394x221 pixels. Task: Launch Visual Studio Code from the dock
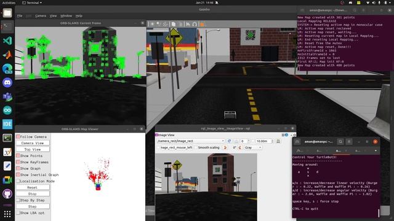pos(7,41)
